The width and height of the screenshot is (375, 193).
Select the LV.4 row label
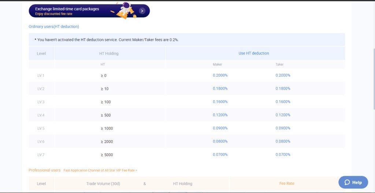click(x=41, y=115)
